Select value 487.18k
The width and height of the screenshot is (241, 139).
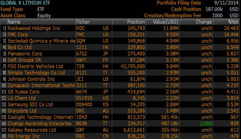pyautogui.click(x=170, y=123)
